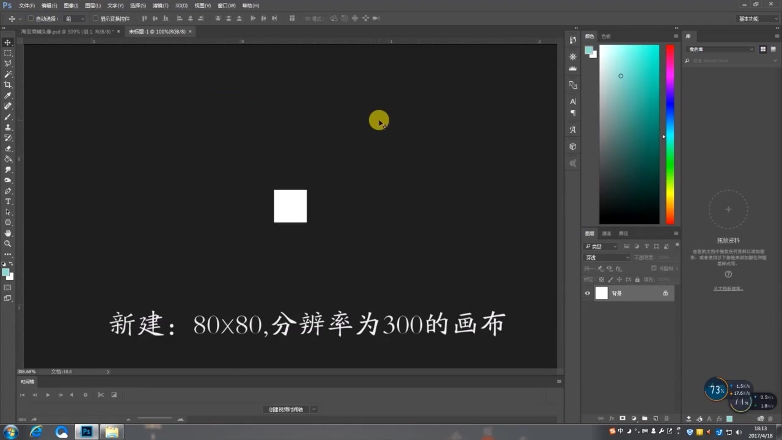Open 我的库 library dropdown
Image resolution: width=782 pixels, height=440 pixels.
tap(721, 49)
